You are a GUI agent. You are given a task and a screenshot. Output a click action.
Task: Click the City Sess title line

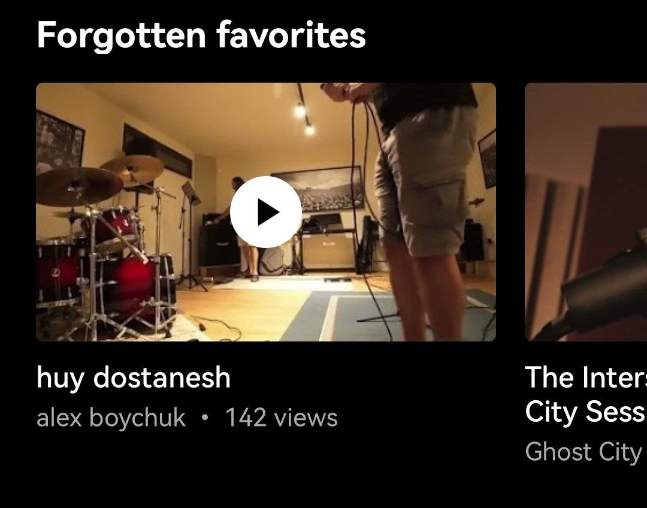(x=586, y=412)
